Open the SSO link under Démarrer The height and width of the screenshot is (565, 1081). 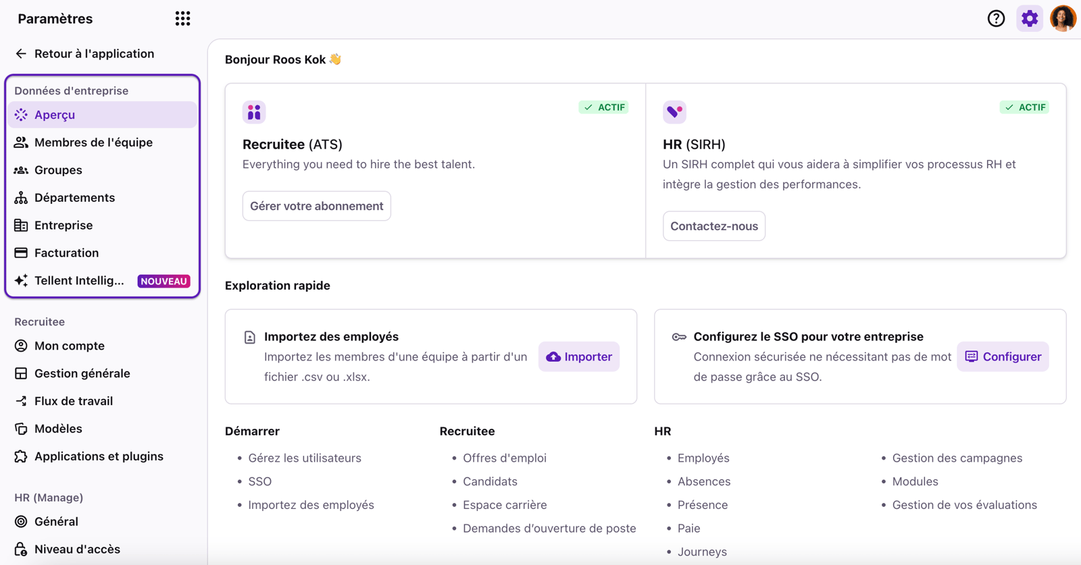tap(260, 481)
